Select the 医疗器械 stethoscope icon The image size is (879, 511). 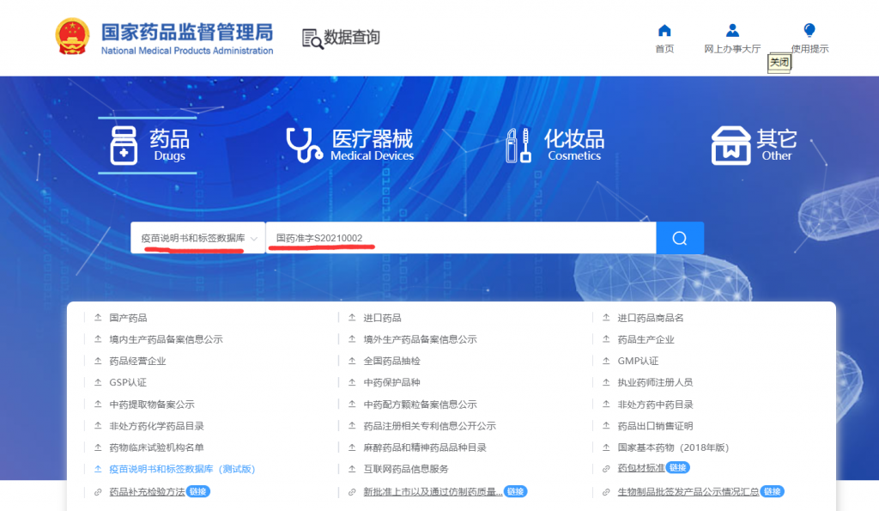[304, 145]
